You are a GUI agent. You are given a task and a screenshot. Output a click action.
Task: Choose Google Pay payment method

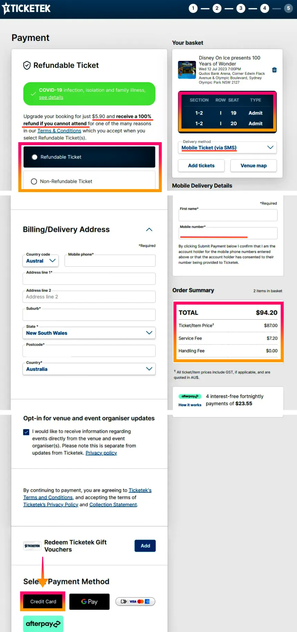(89, 602)
